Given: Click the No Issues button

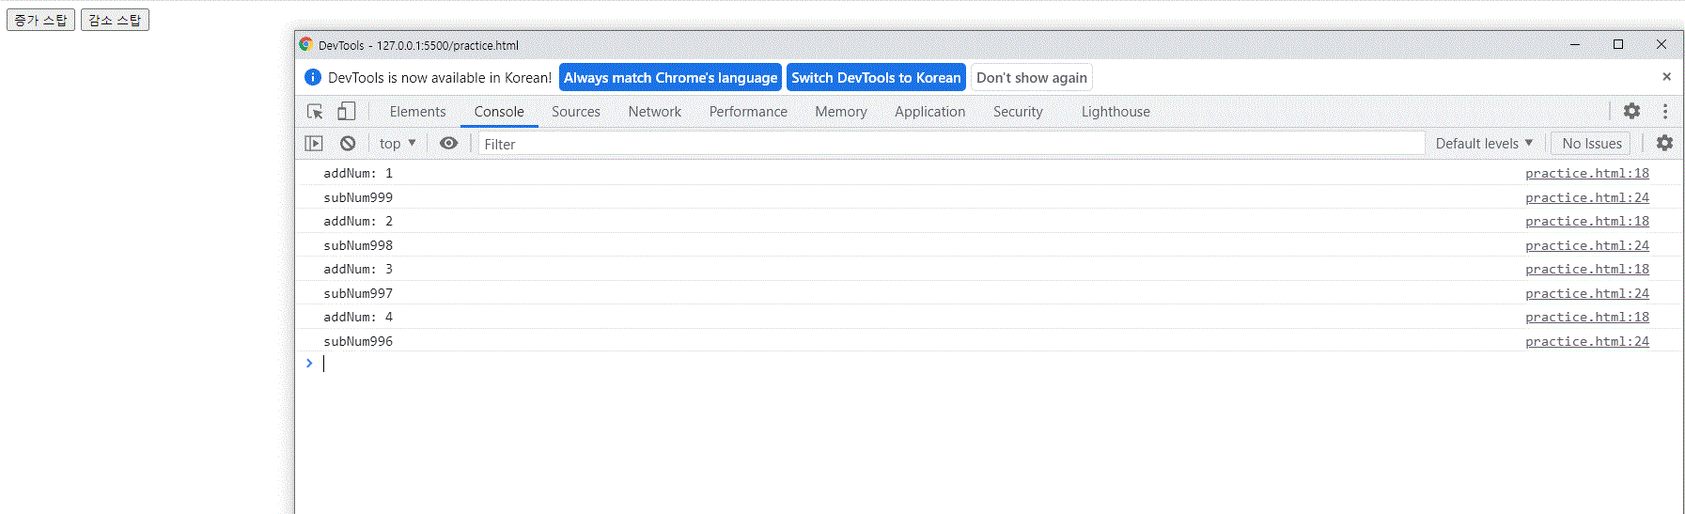Looking at the screenshot, I should [1592, 144].
